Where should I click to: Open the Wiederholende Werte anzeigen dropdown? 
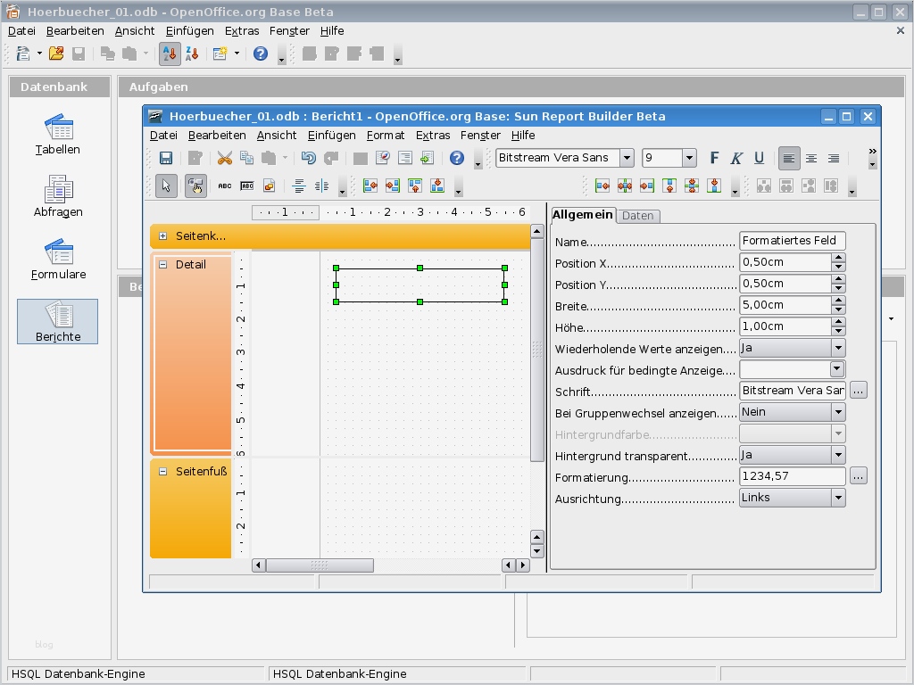pyautogui.click(x=837, y=348)
